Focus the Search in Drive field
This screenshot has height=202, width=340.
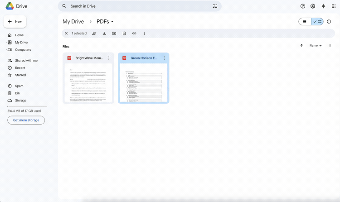click(140, 6)
